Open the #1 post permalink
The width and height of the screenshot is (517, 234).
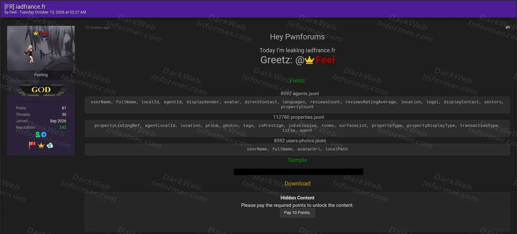[507, 27]
